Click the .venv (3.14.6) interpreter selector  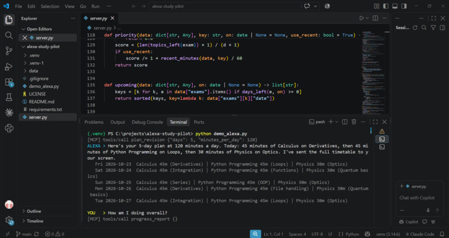pos(388,234)
